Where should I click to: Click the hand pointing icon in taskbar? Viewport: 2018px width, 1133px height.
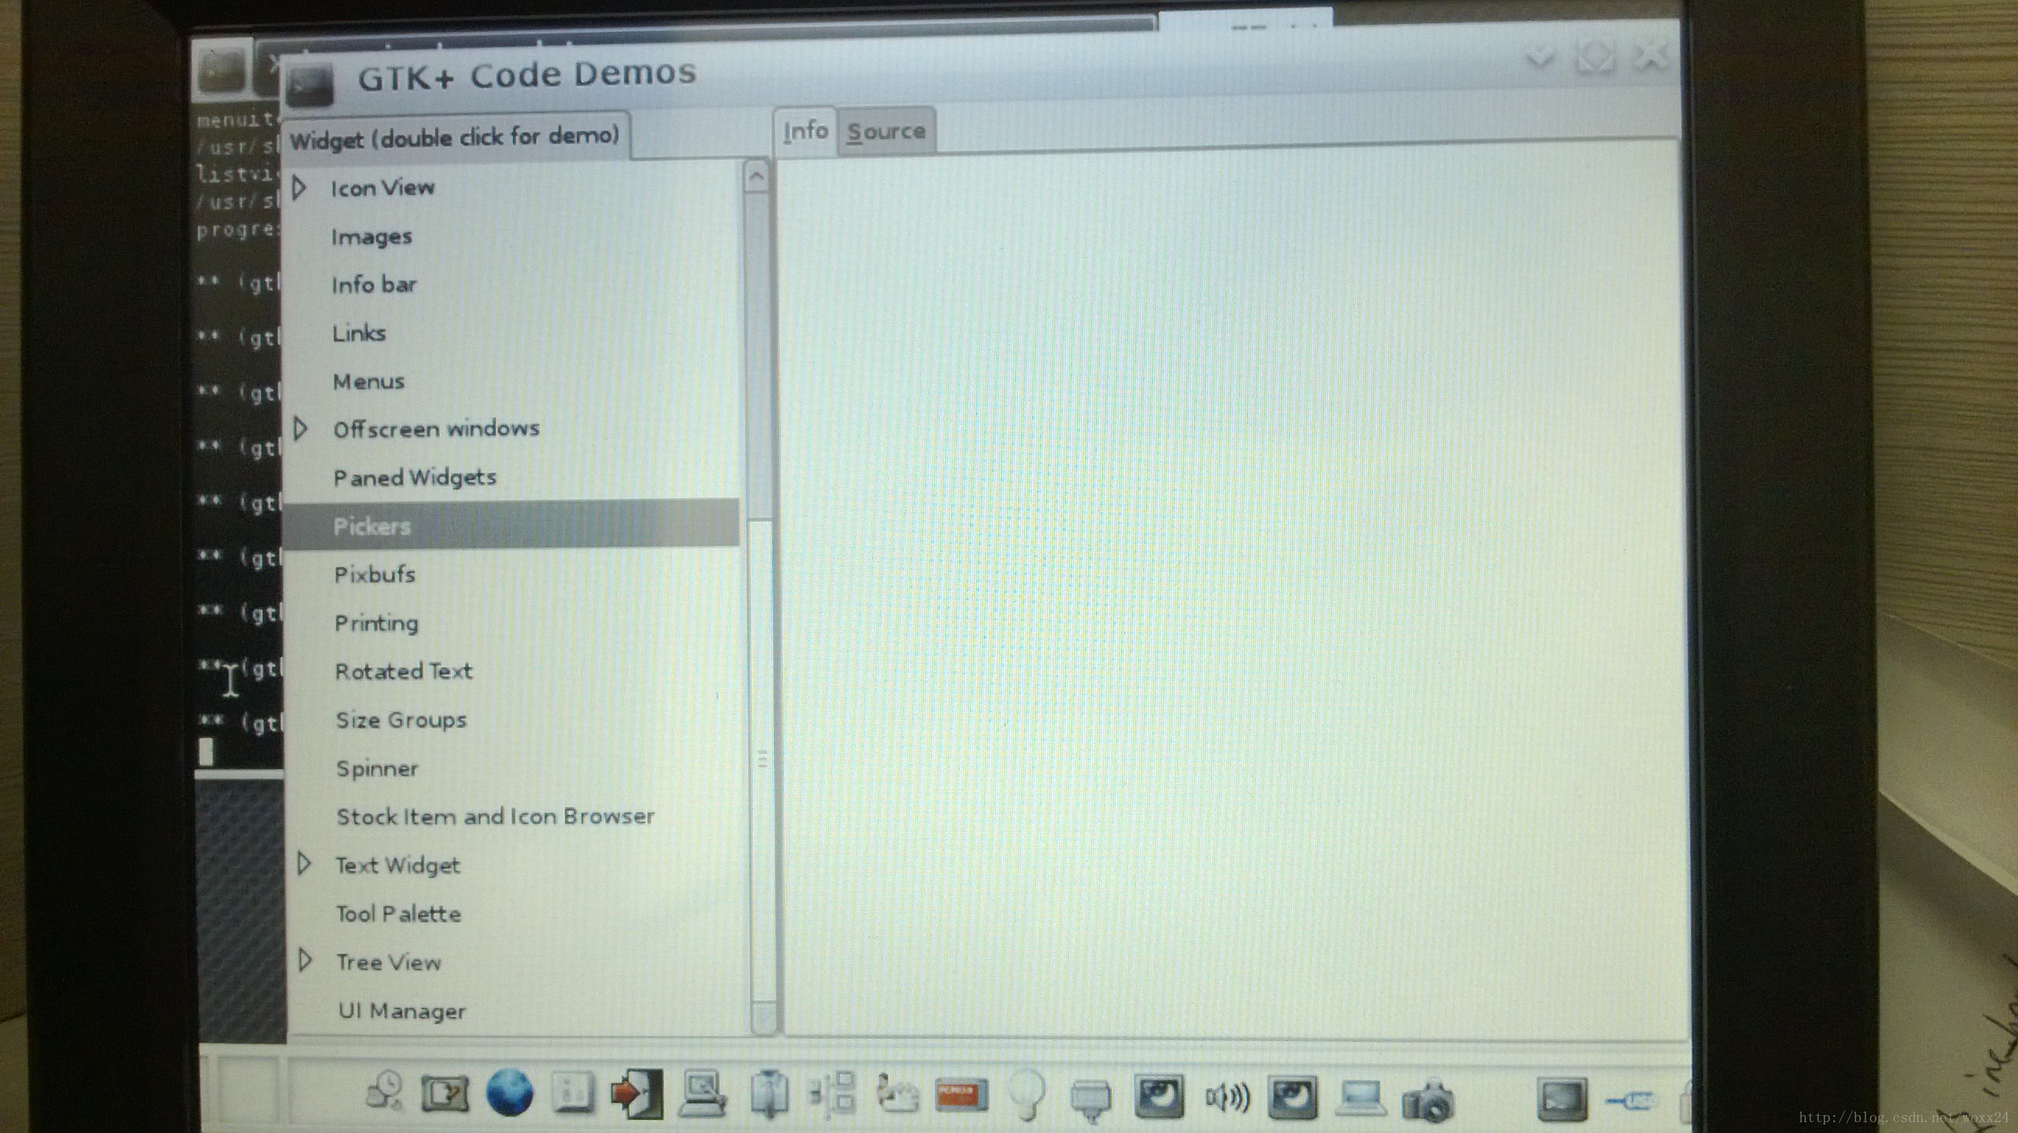[x=897, y=1095]
